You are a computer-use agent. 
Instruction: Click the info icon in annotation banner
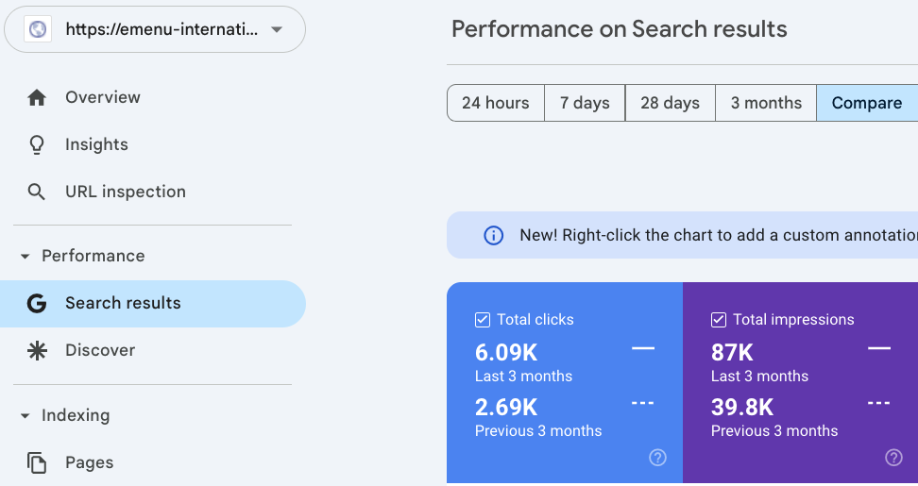(x=493, y=236)
